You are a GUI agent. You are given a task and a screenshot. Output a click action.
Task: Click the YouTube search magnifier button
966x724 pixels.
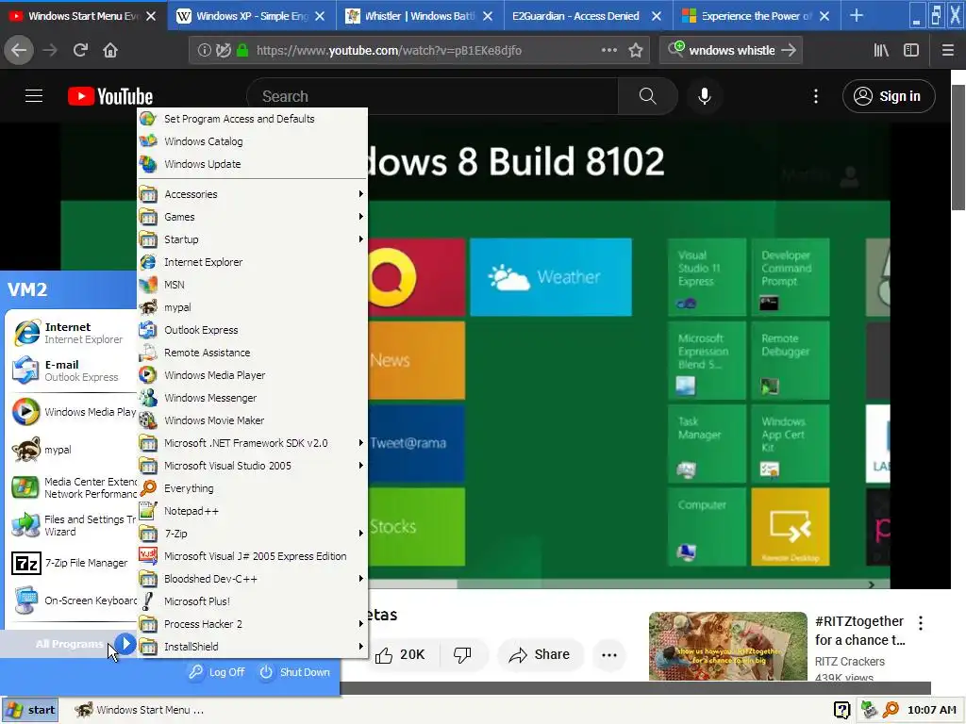pos(647,96)
